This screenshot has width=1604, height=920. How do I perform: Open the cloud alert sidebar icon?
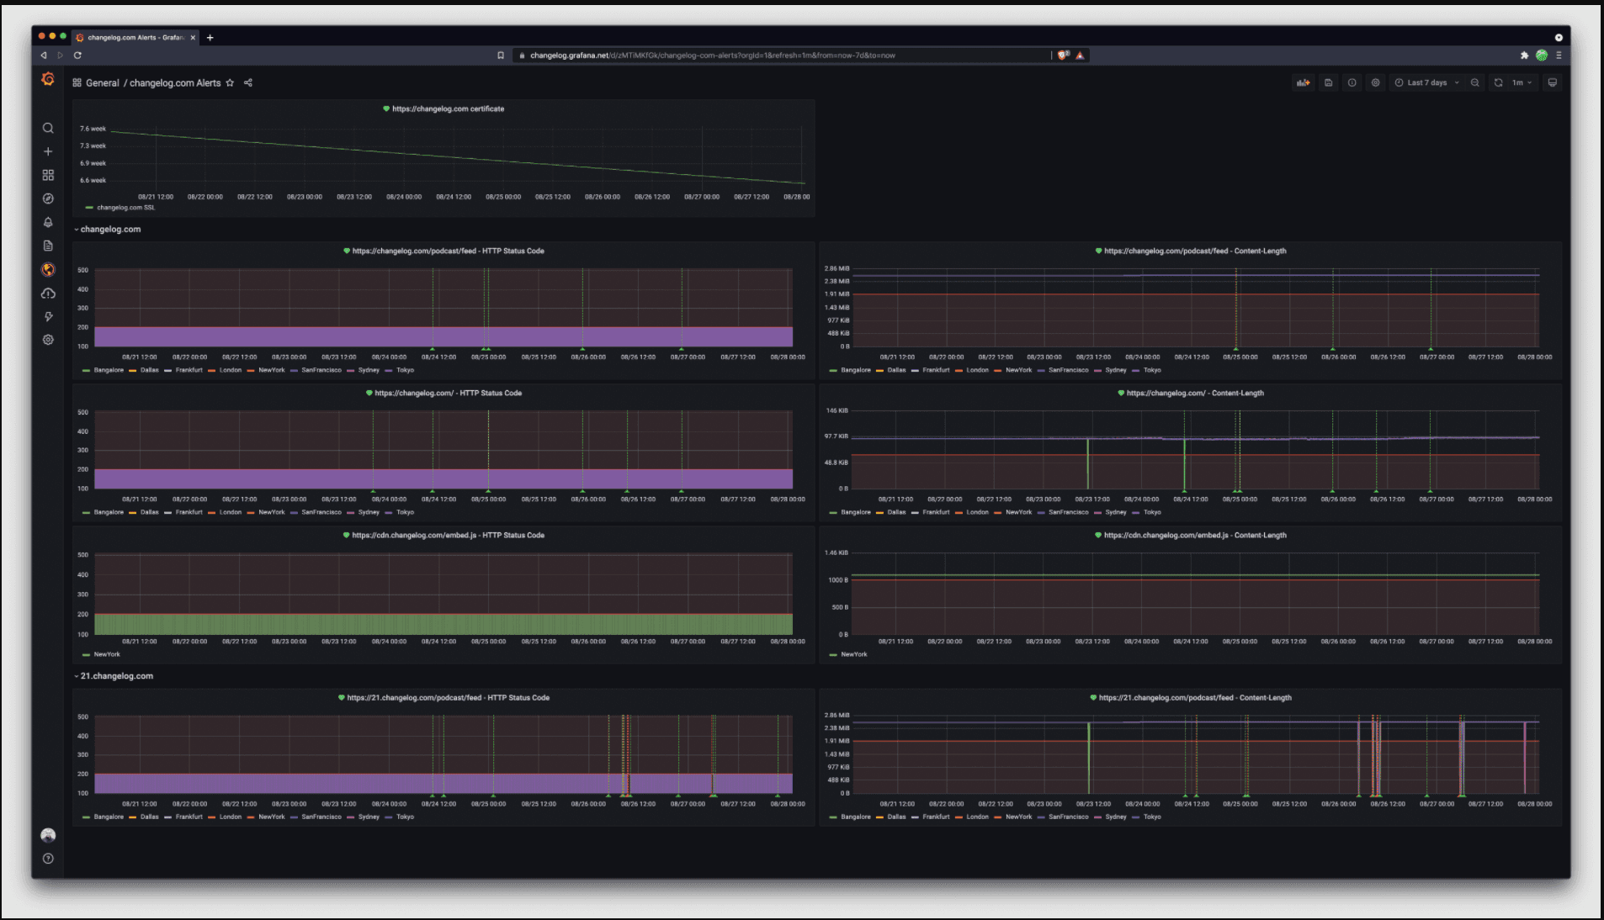click(48, 293)
